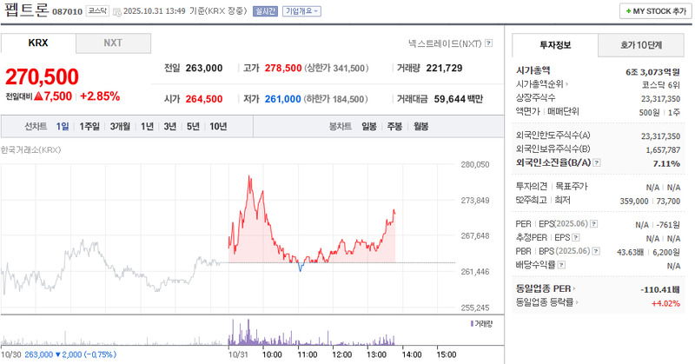The height and width of the screenshot is (364, 695).
Task: Open help icon beside 추정PER EPS
Action: pyautogui.click(x=576, y=238)
